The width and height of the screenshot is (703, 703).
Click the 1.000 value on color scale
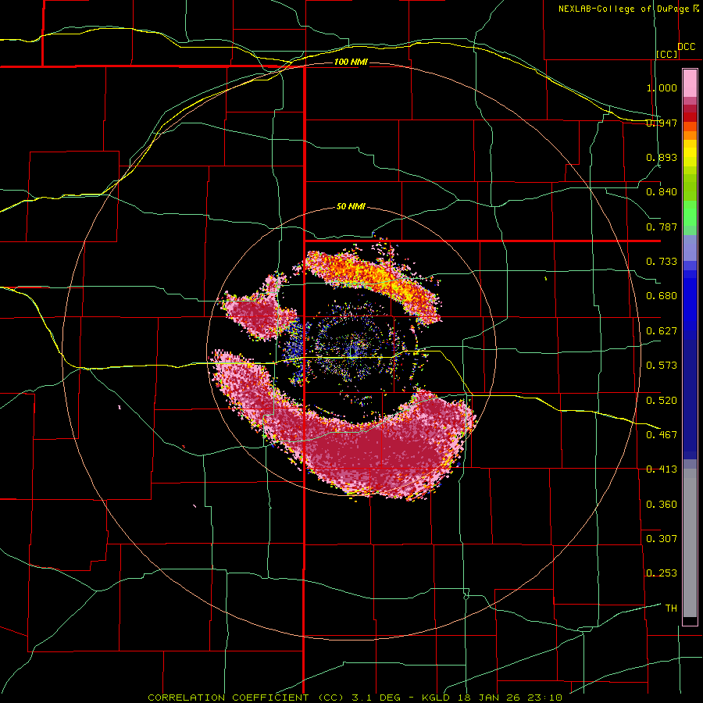click(x=662, y=87)
